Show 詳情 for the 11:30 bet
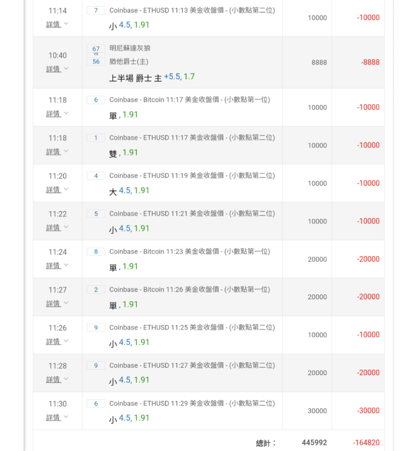The width and height of the screenshot is (402, 451). [x=57, y=417]
